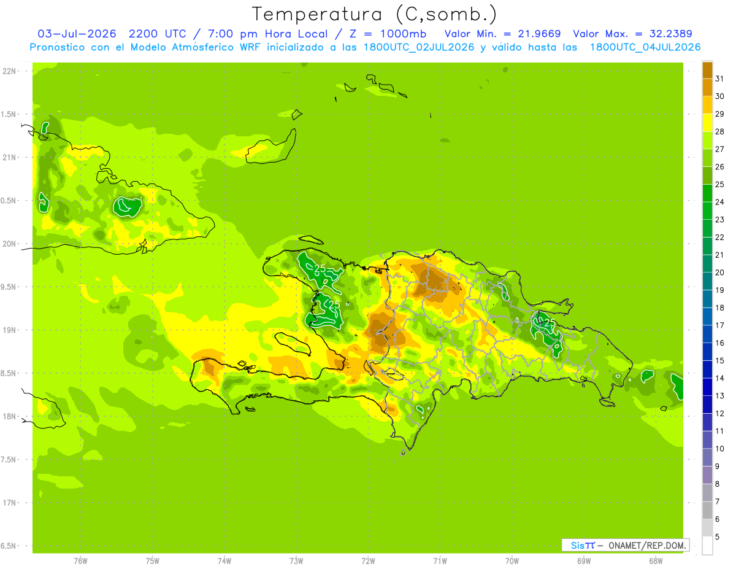Click the "68W" longitude label
Image resolution: width=736 pixels, height=569 pixels.
656,561
